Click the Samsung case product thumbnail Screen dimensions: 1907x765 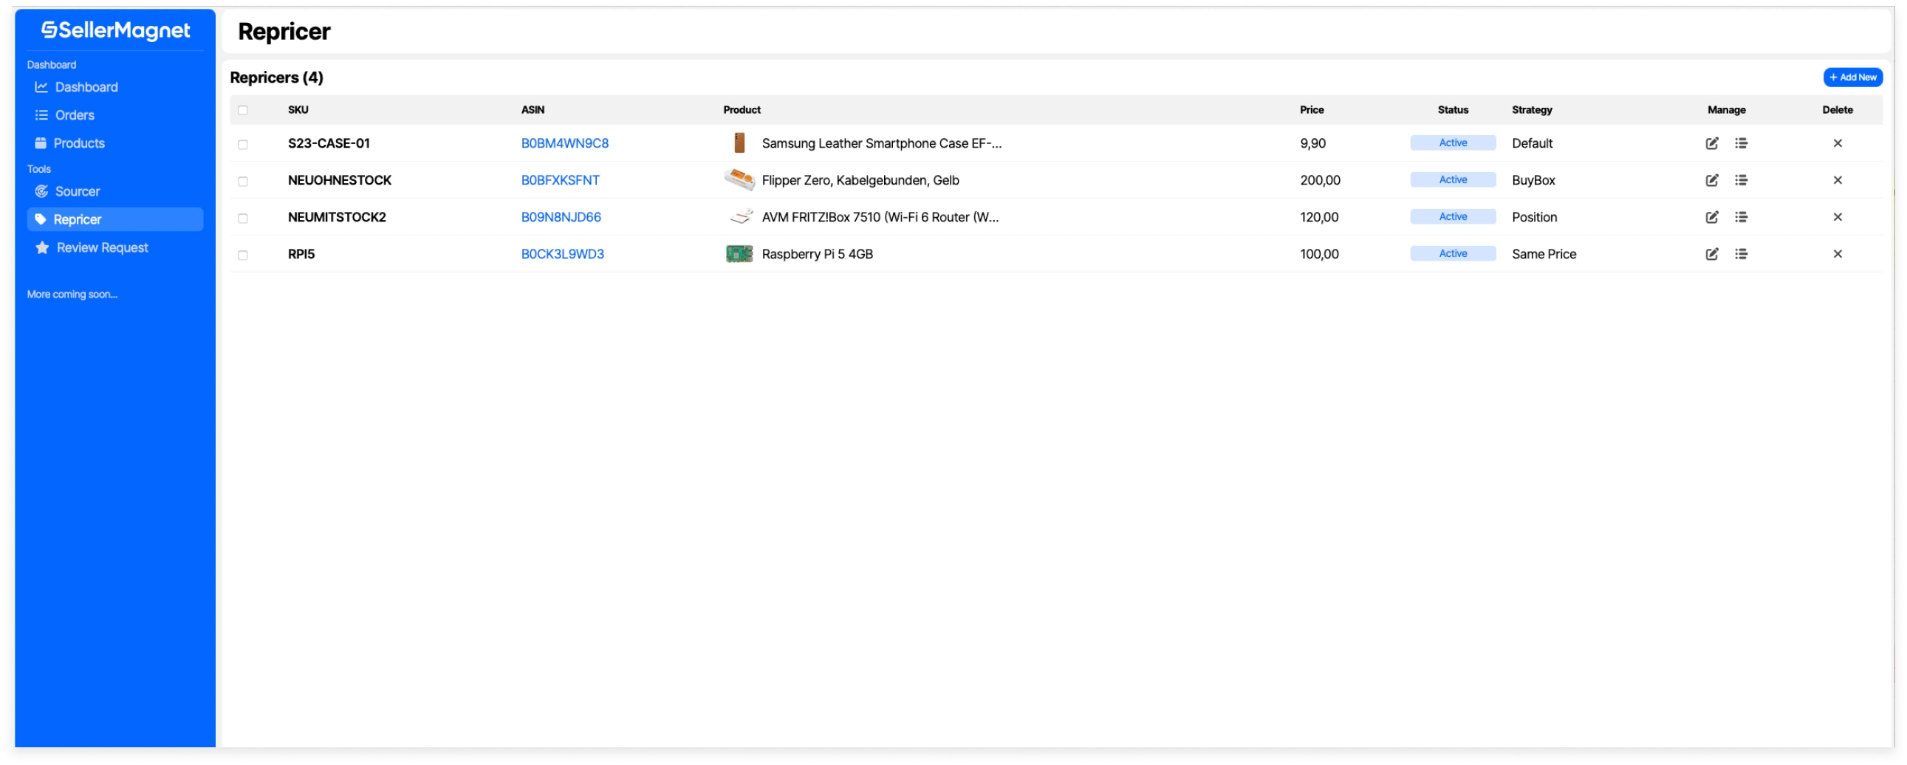(x=739, y=143)
